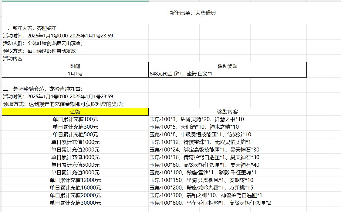This screenshot has height=212, width=341.
Task: Select the cell '一、新年大吉，齐迎蛇年'
Action: coord(30,28)
